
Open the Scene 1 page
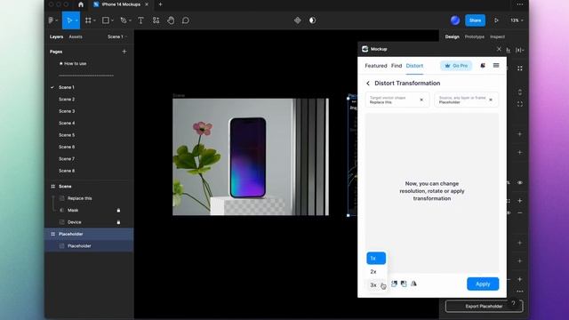67,87
